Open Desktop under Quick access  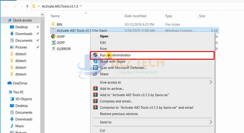pyautogui.click(x=21, y=27)
